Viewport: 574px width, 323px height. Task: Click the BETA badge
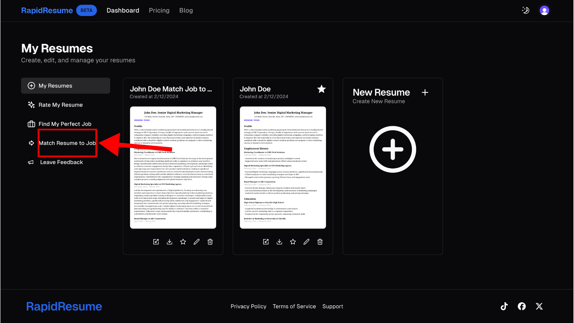point(86,10)
